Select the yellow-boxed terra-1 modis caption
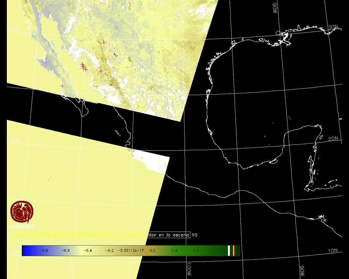The image size is (349, 279). pyautogui.click(x=102, y=235)
